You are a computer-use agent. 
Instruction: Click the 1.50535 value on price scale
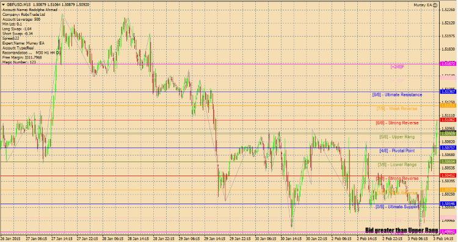point(449,168)
